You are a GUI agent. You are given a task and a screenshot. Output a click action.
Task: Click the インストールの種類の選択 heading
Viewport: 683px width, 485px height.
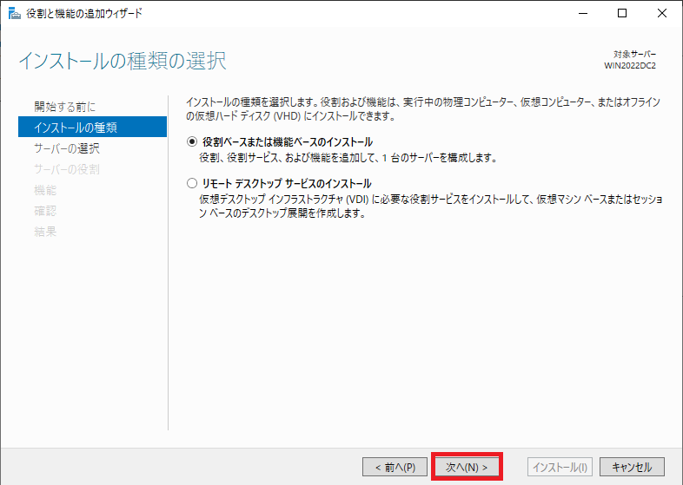pyautogui.click(x=123, y=61)
